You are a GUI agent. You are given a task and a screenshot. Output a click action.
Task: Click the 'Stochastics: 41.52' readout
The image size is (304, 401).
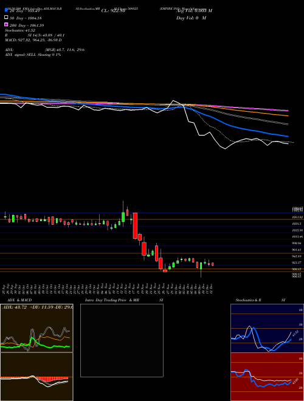[20, 30]
